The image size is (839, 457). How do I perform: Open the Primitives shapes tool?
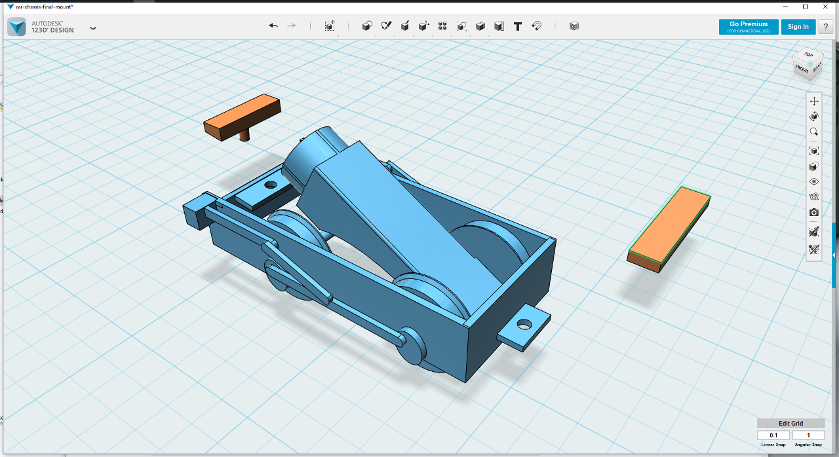point(367,26)
